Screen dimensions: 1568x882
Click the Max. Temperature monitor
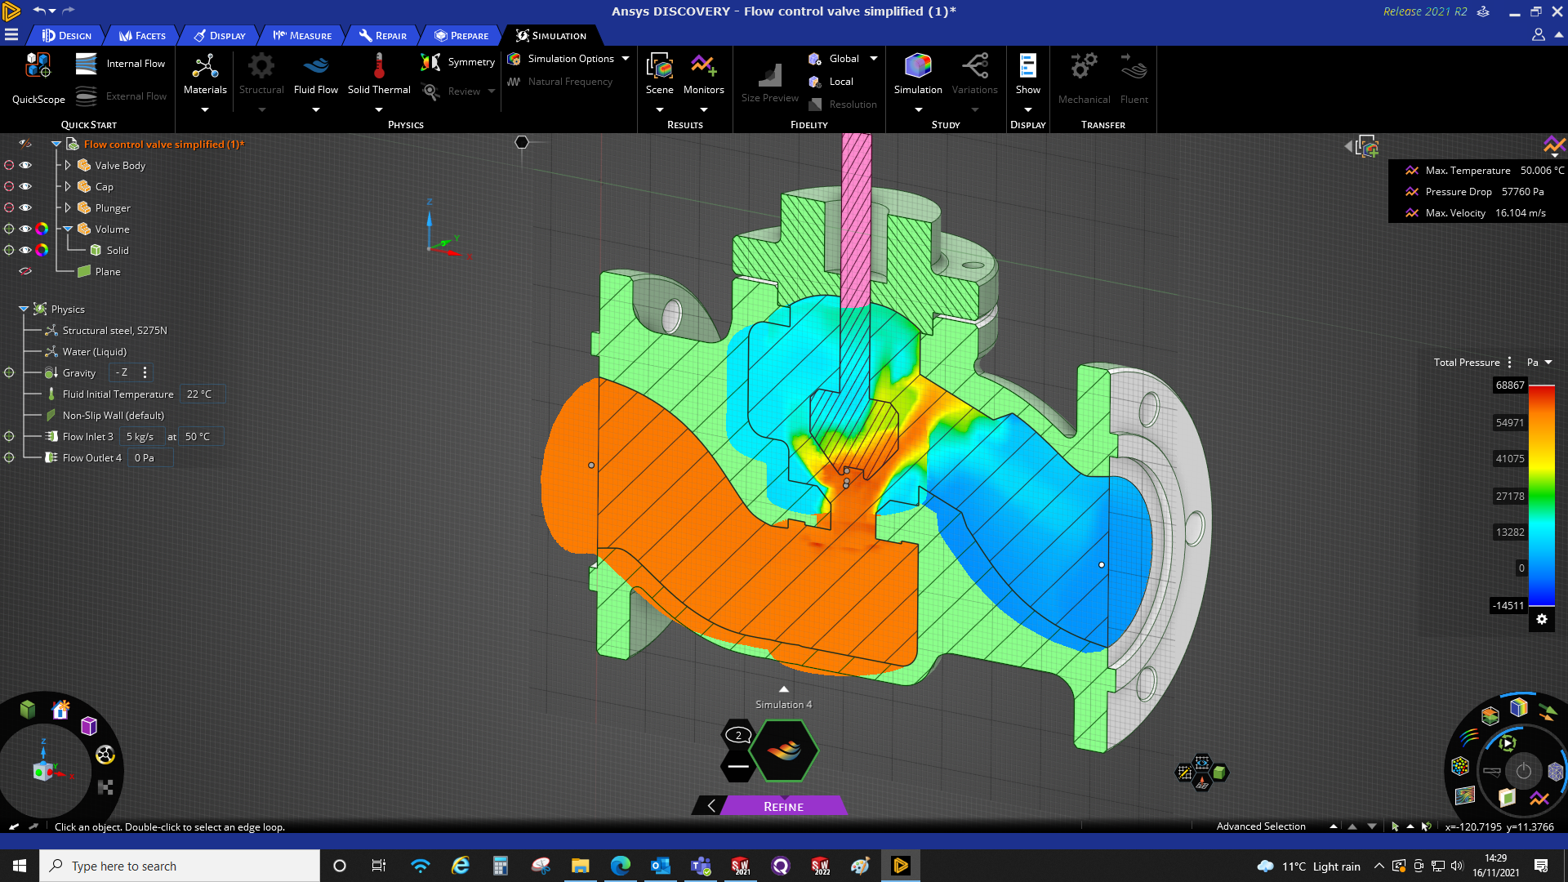point(1485,170)
